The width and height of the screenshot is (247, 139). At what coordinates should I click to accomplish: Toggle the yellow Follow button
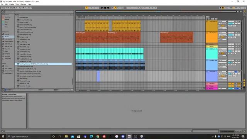tap(86, 8)
